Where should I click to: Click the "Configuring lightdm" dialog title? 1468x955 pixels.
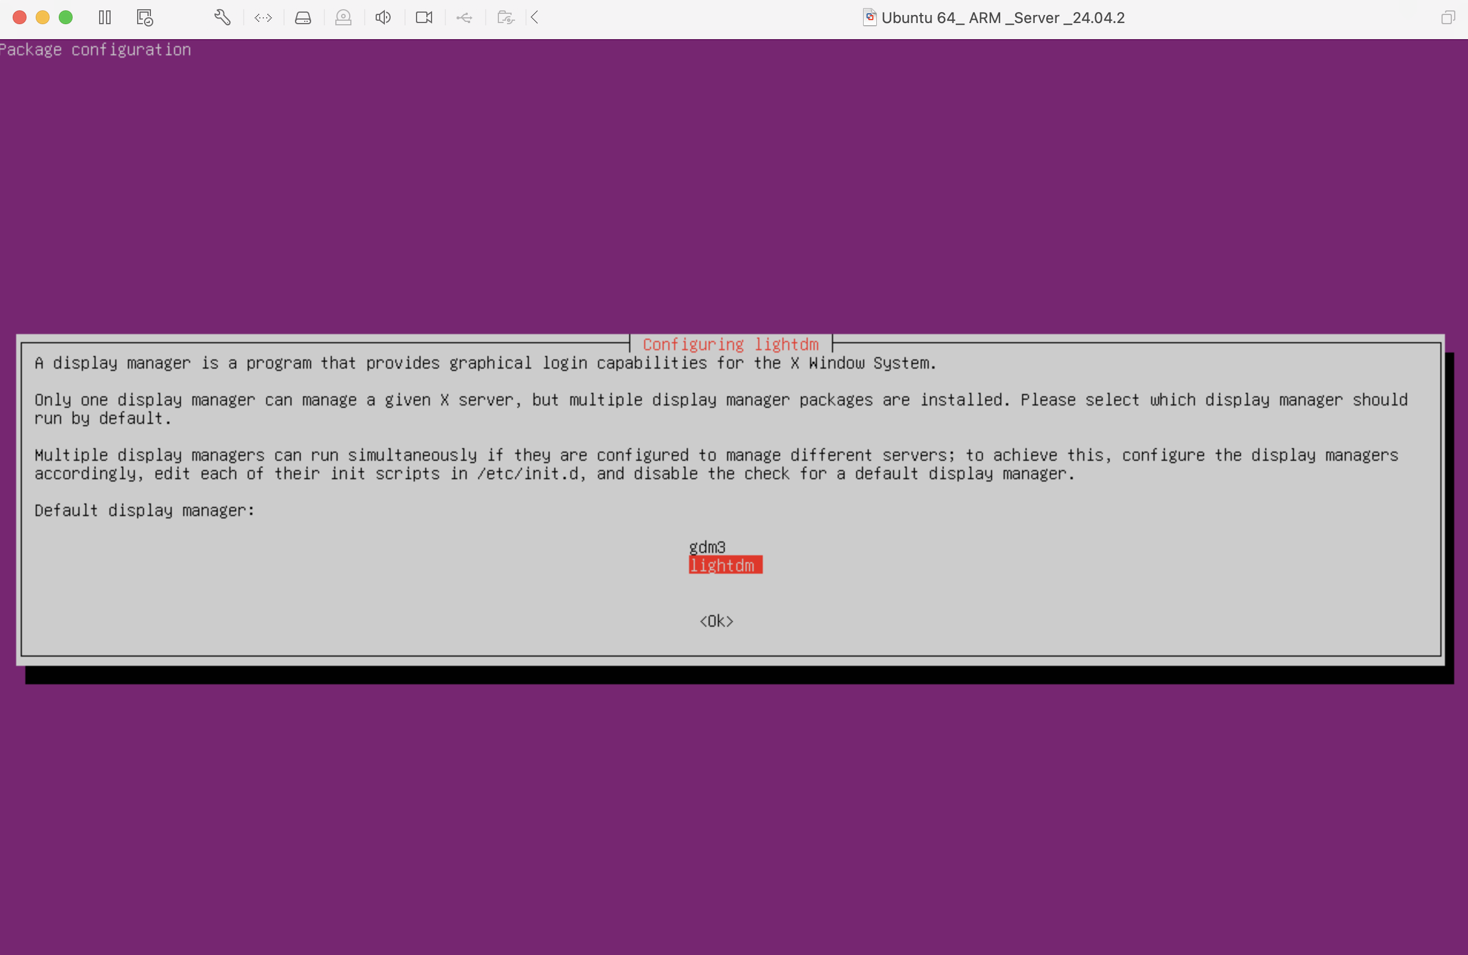[x=731, y=344]
